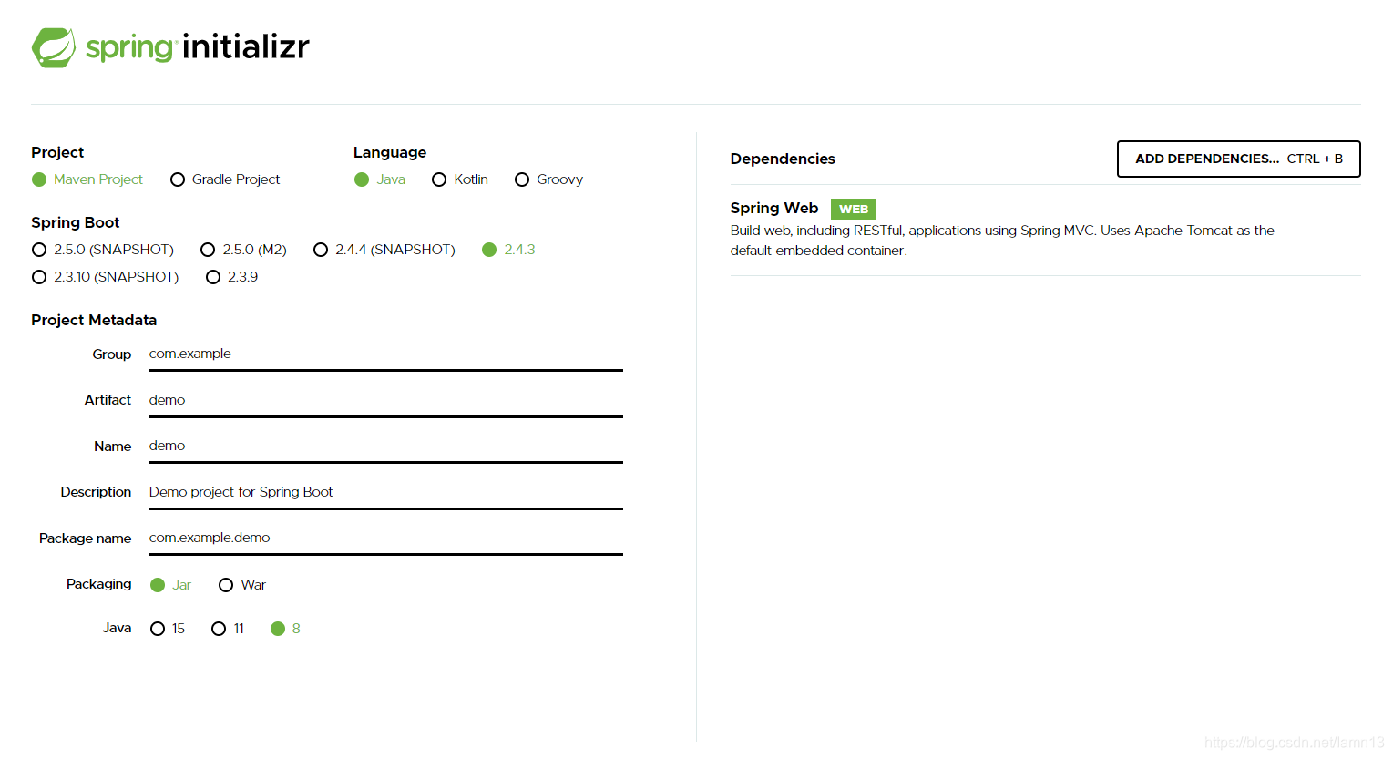Select Jar packaging option
Screen dimensions: 1393x759
tap(170, 585)
